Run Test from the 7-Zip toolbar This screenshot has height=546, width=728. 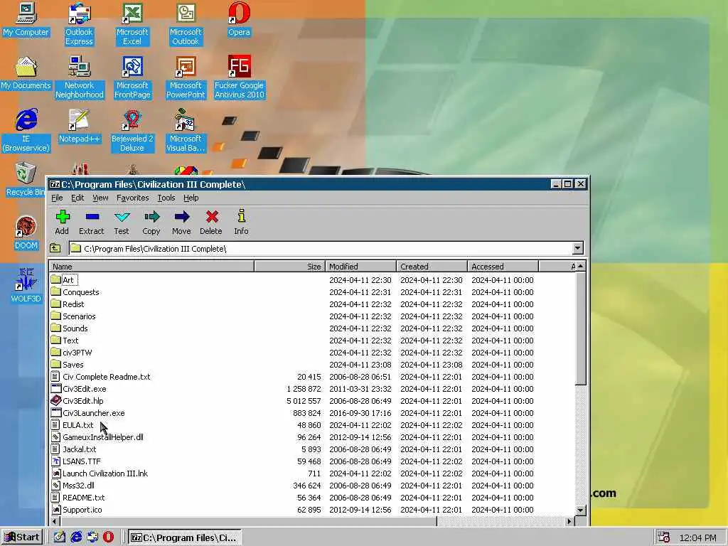click(x=122, y=222)
